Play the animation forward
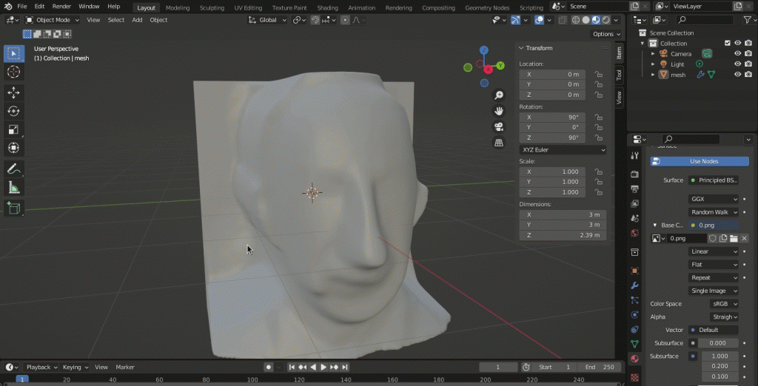 pyautogui.click(x=323, y=368)
